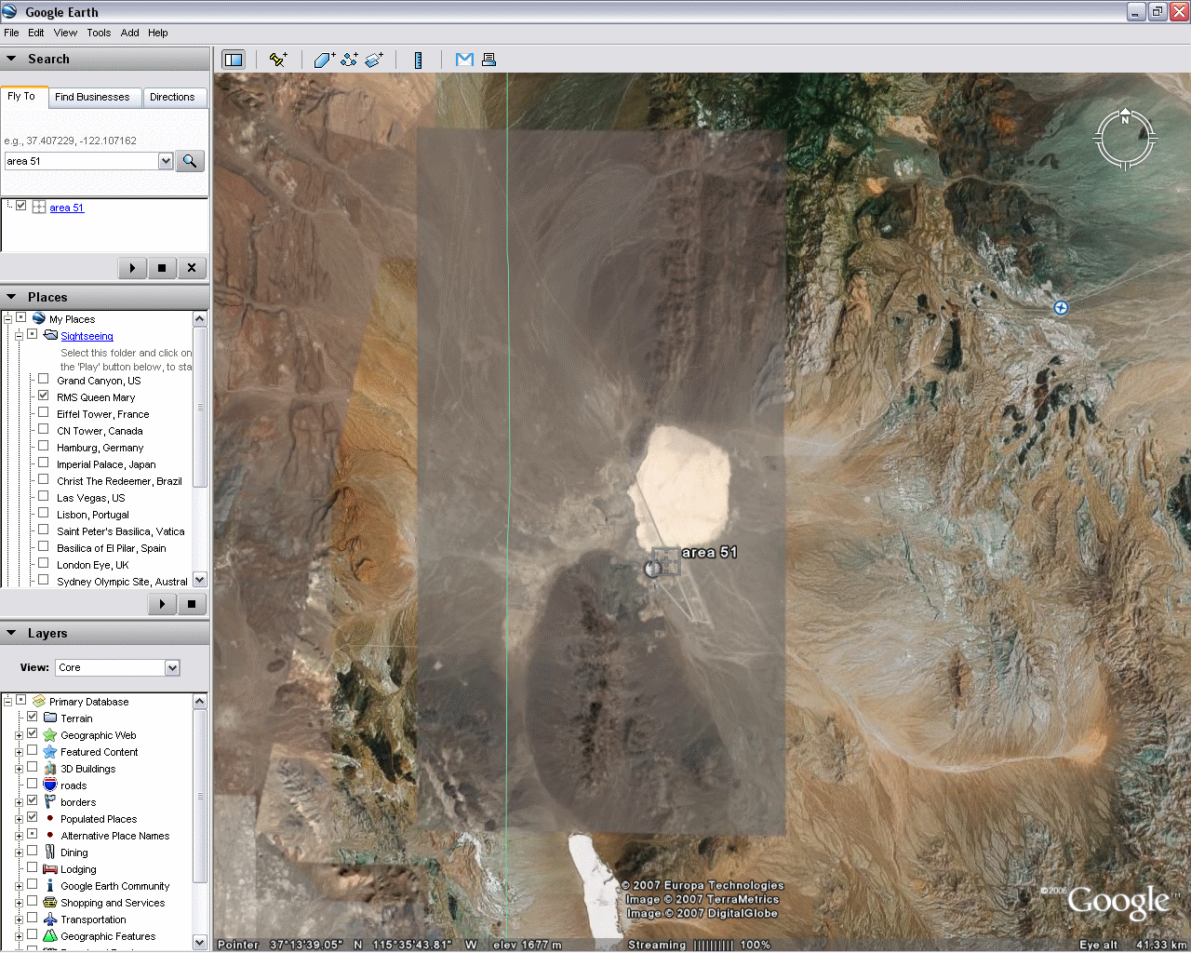1191x953 pixels.
Task: Collapse the Sightseeing folder tree
Action: click(19, 335)
